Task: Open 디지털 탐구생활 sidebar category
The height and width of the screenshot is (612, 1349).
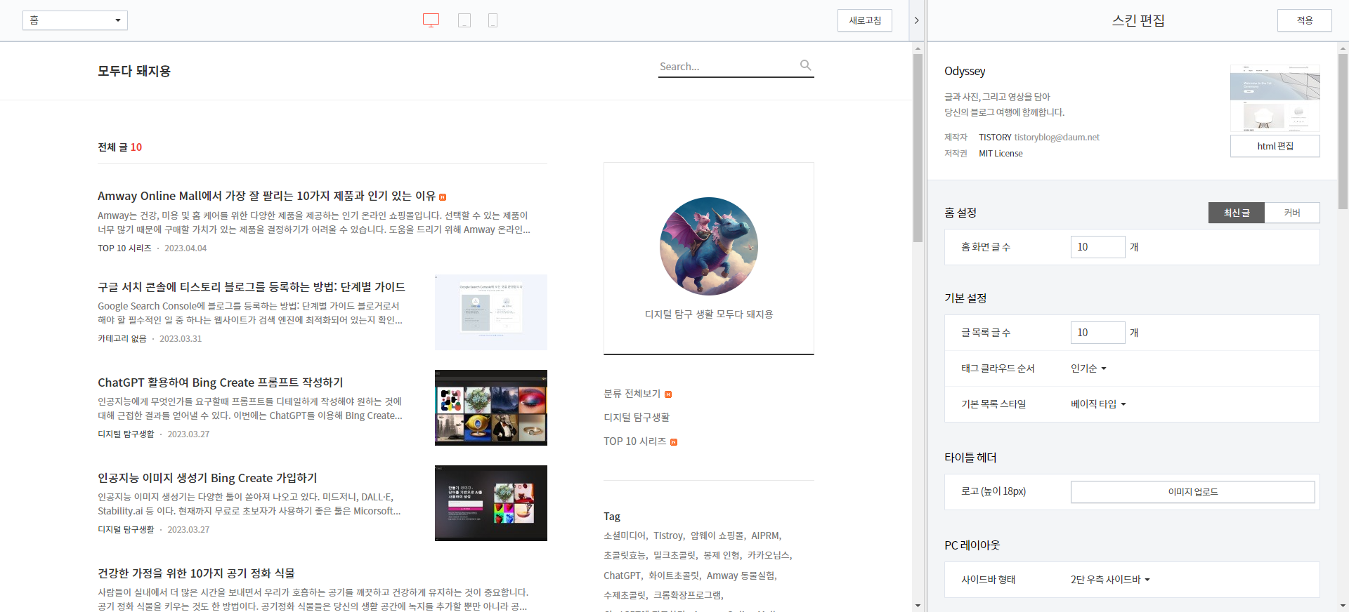Action: [637, 418]
